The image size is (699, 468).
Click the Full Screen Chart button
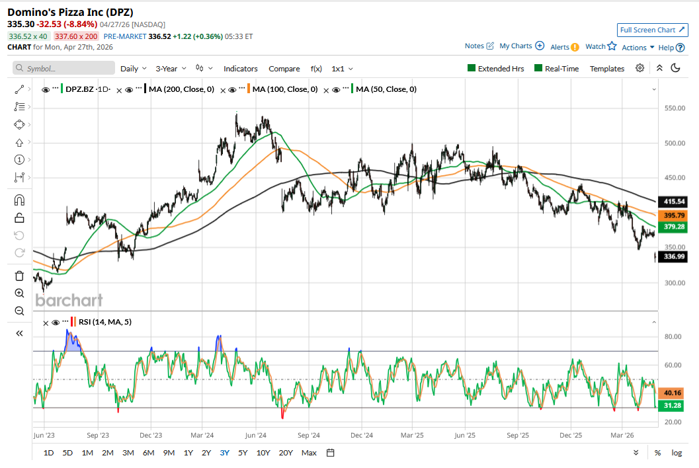652,30
